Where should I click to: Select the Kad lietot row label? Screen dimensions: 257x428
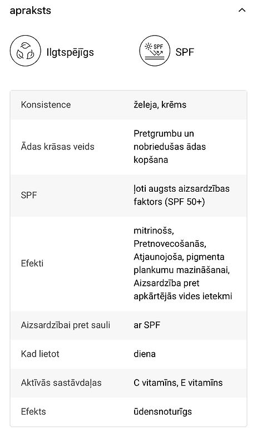coord(40,354)
